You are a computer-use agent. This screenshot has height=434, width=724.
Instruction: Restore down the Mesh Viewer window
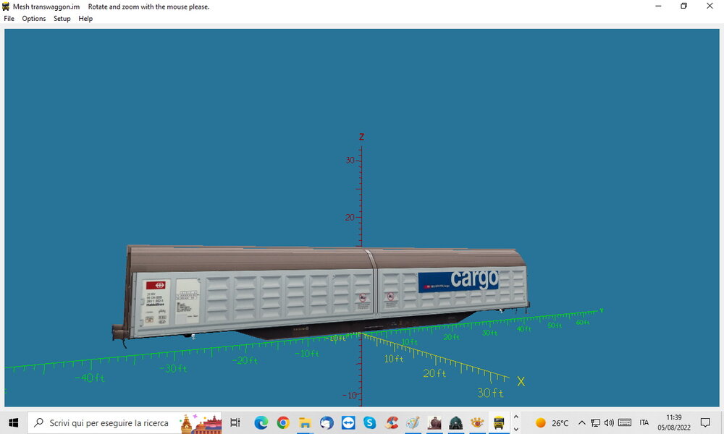click(x=684, y=6)
